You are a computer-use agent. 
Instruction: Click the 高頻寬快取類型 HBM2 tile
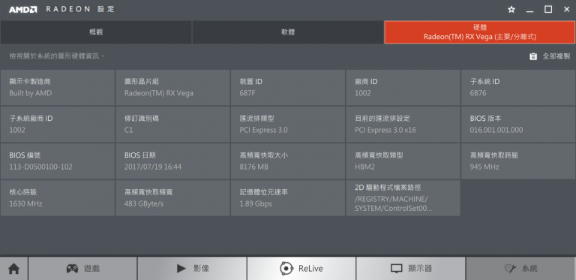pos(403,161)
